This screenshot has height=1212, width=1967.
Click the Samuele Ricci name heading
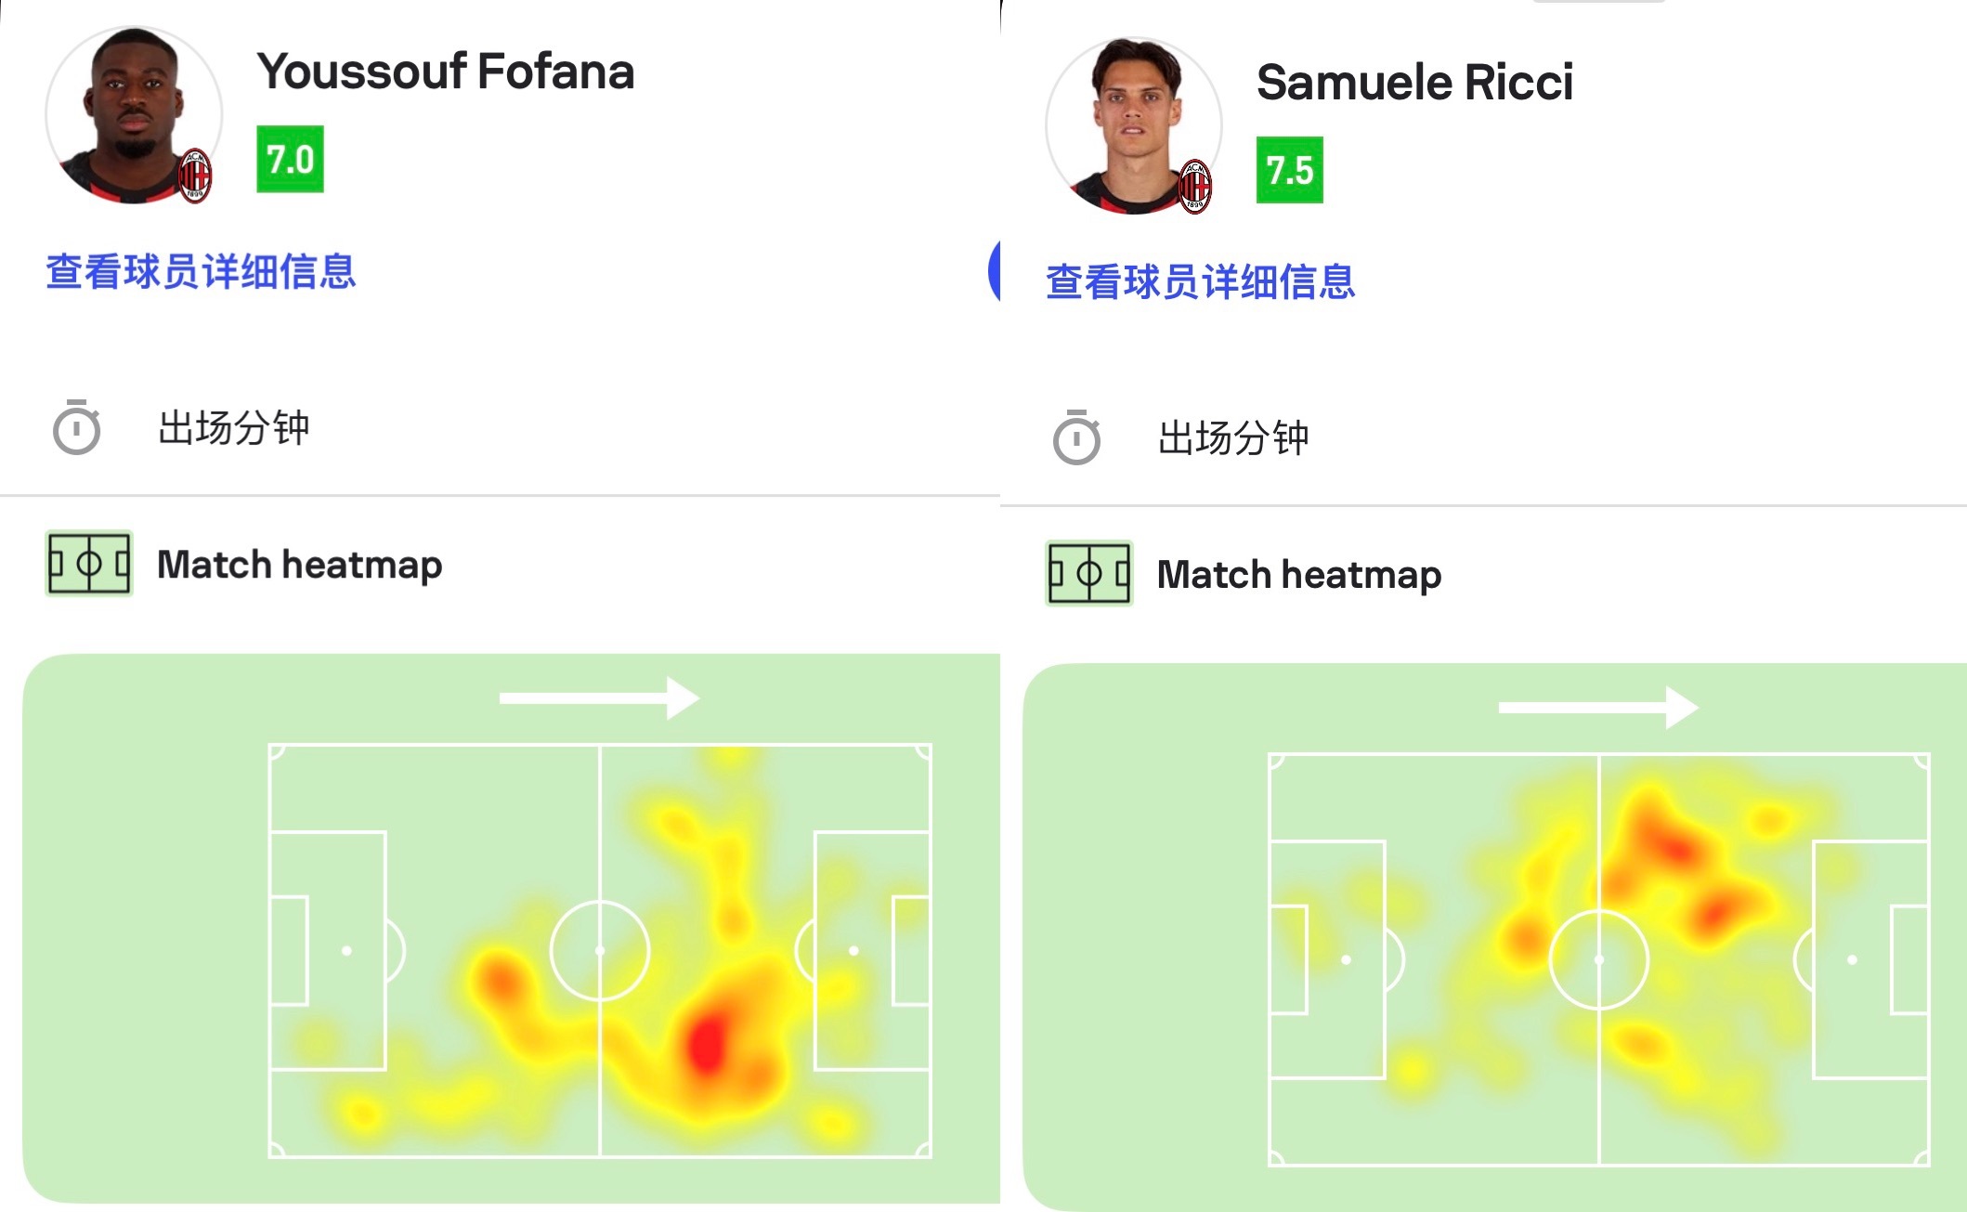[1414, 83]
